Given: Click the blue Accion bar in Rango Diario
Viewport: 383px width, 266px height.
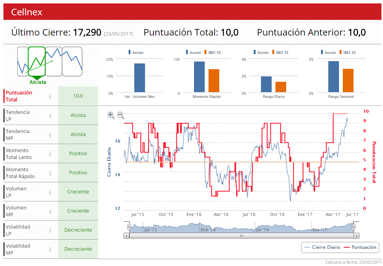Looking at the screenshot, I should tap(266, 84).
